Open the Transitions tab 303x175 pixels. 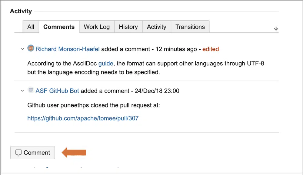190,27
